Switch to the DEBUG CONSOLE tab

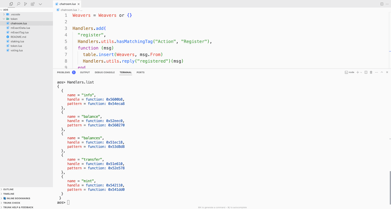105,72
